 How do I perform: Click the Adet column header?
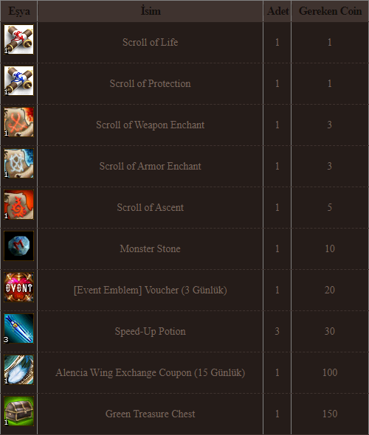[x=277, y=11]
